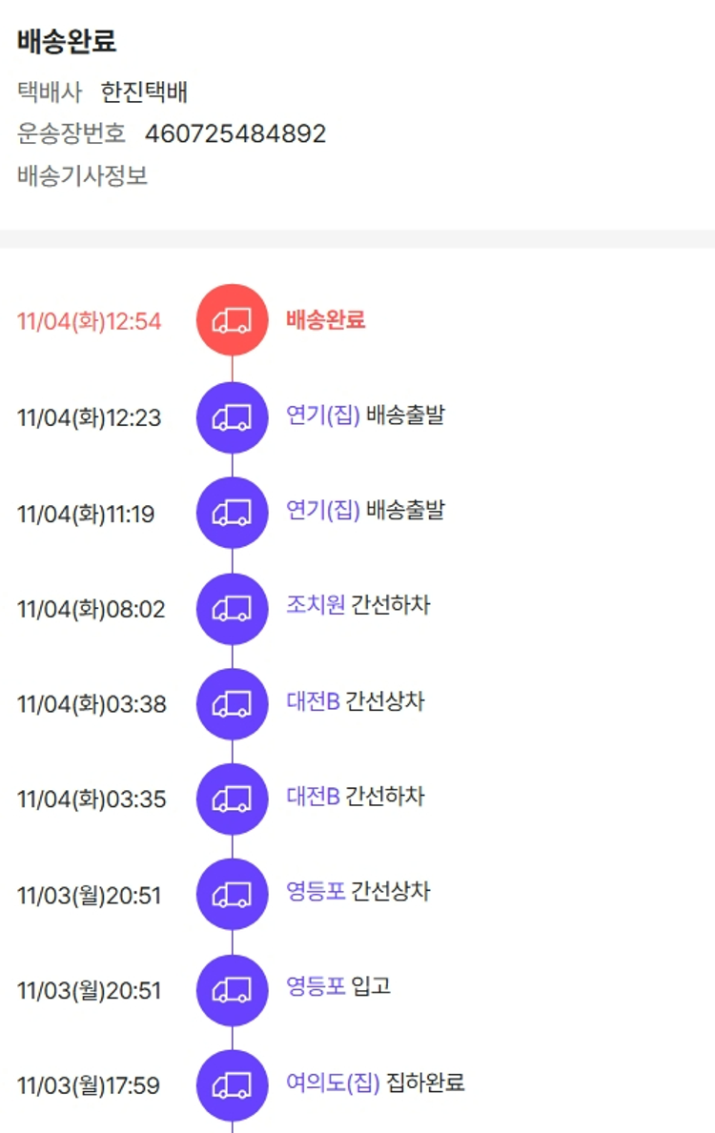Click the red delivery-complete truck icon
The image size is (715, 1133).
(x=232, y=321)
